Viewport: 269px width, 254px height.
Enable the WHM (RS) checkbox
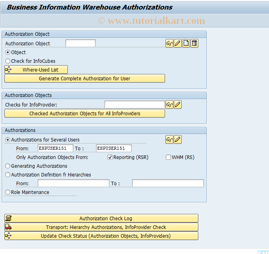[x=168, y=157]
